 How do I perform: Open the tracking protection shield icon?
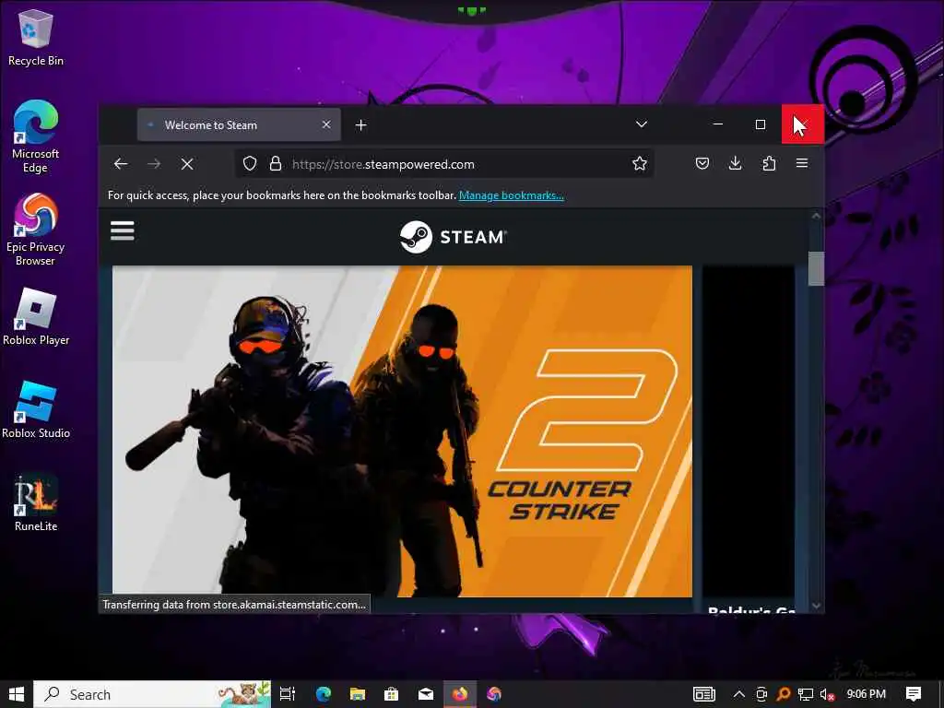(x=250, y=164)
